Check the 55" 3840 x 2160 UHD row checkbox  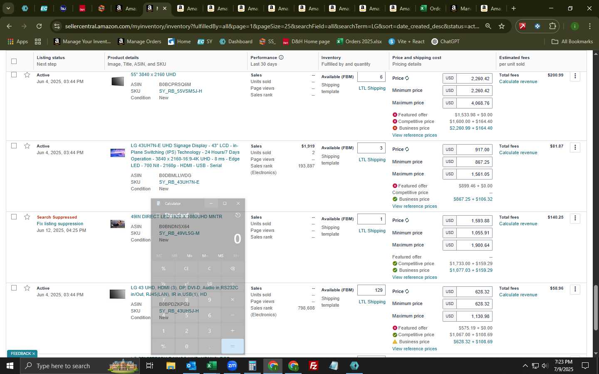click(14, 75)
